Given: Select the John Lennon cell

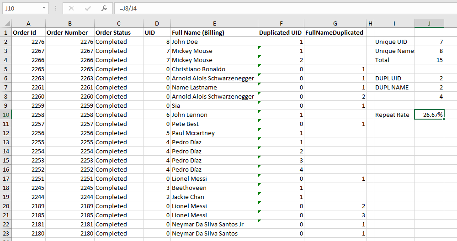Looking at the screenshot, I should tap(214, 115).
